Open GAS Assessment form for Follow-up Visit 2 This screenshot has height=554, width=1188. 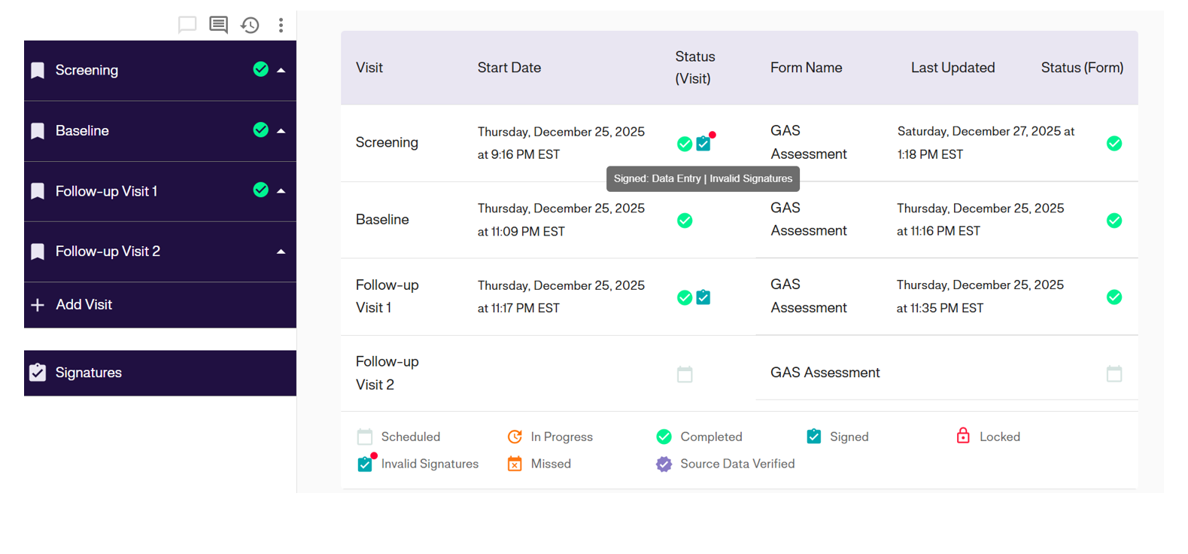[x=825, y=373]
